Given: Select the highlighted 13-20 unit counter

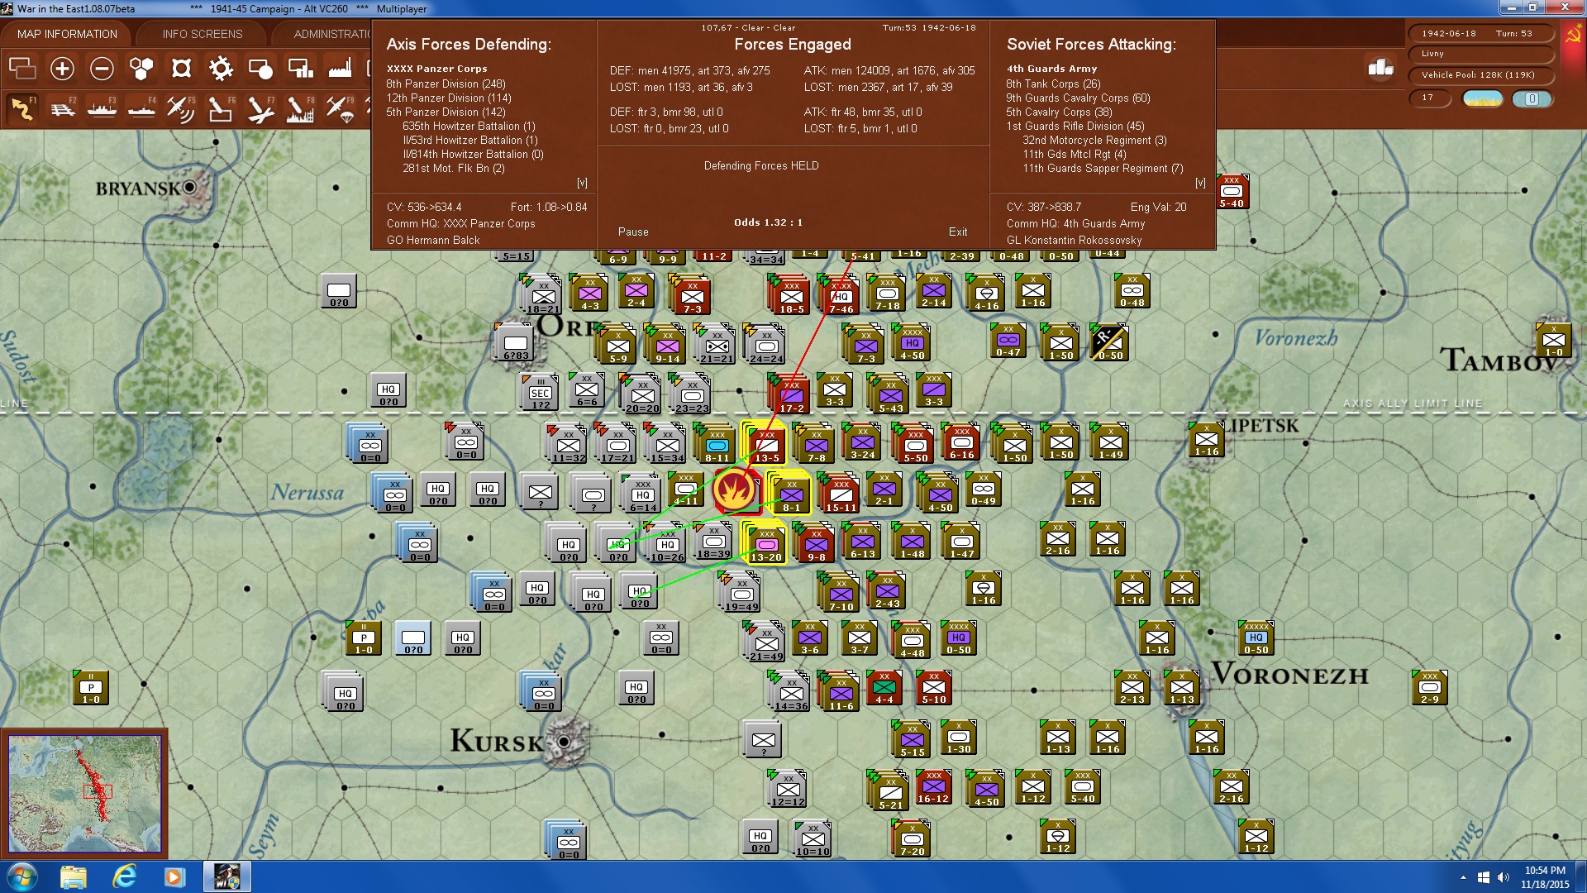Looking at the screenshot, I should coord(766,543).
